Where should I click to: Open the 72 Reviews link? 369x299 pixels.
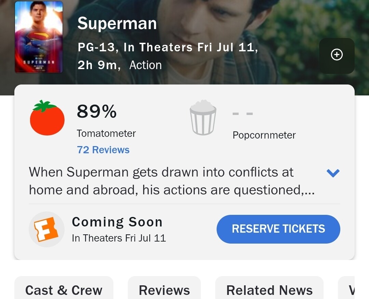[x=103, y=150]
